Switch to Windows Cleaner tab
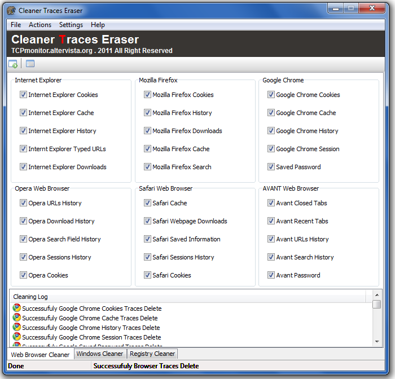The image size is (395, 379). (x=100, y=354)
